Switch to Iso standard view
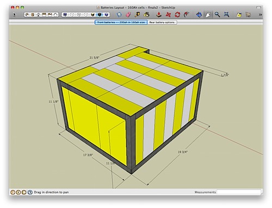The image size is (272, 208). 27,15
